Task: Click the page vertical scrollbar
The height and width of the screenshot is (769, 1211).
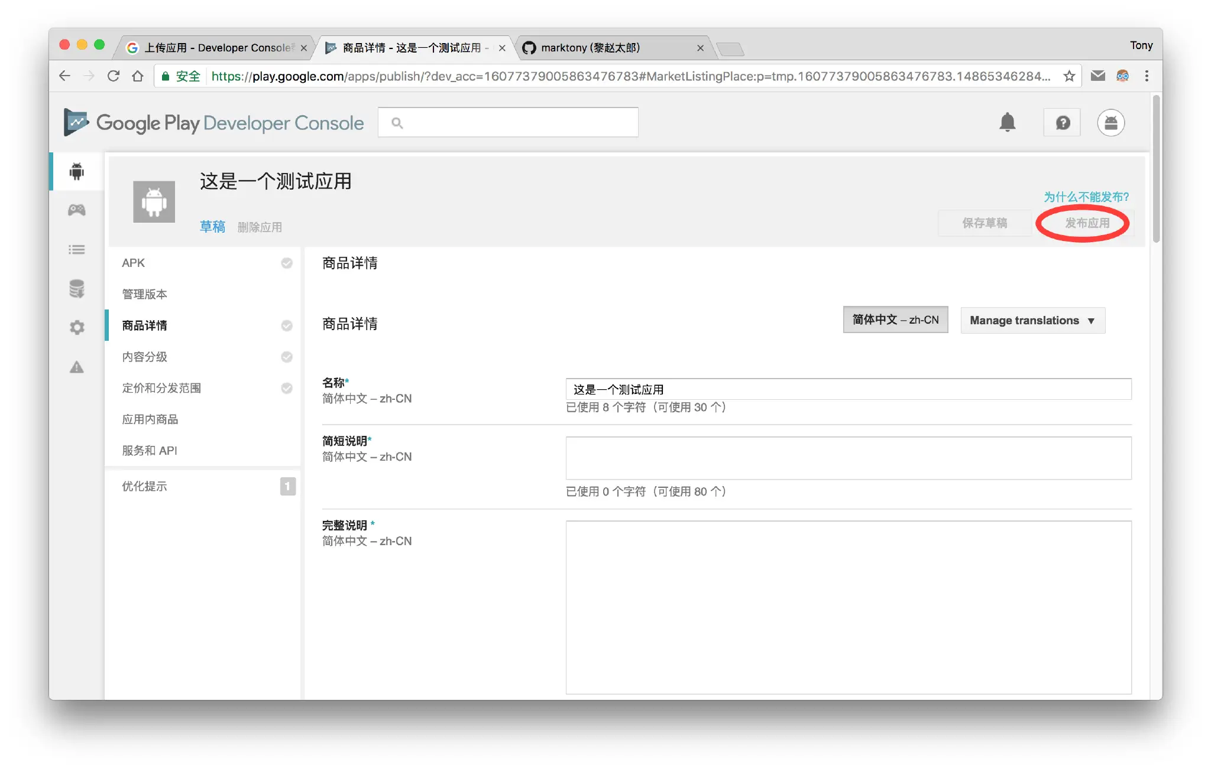Action: click(1157, 168)
